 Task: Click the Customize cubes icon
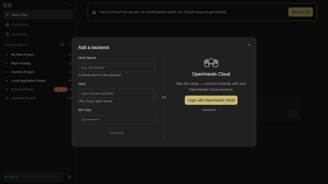[x=7, y=25]
